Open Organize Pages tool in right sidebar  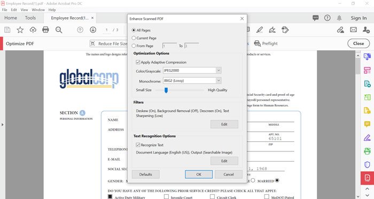367,70
